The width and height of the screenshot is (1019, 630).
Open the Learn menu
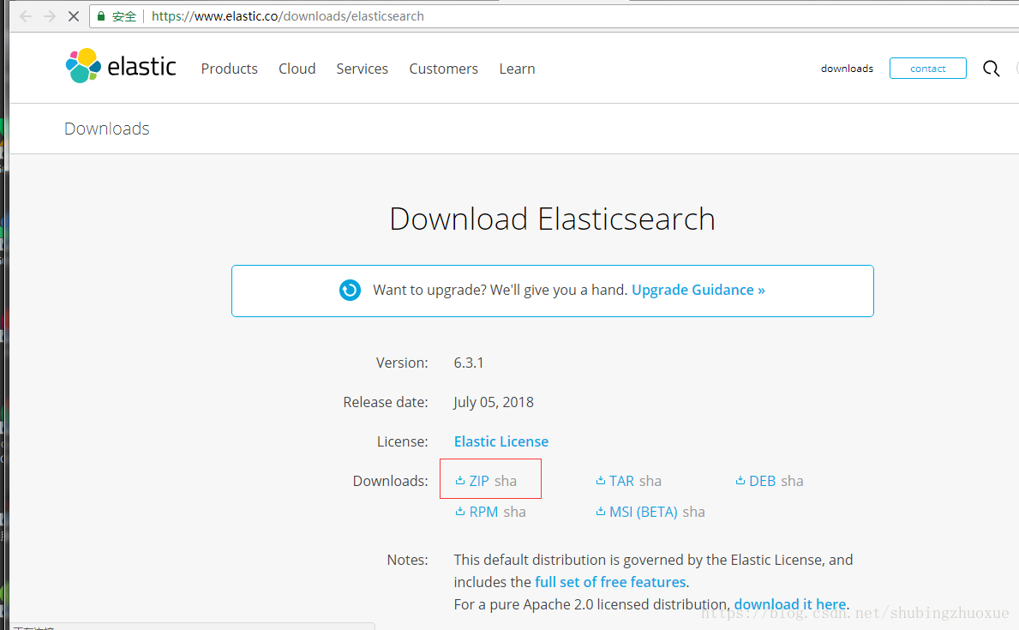(x=517, y=69)
